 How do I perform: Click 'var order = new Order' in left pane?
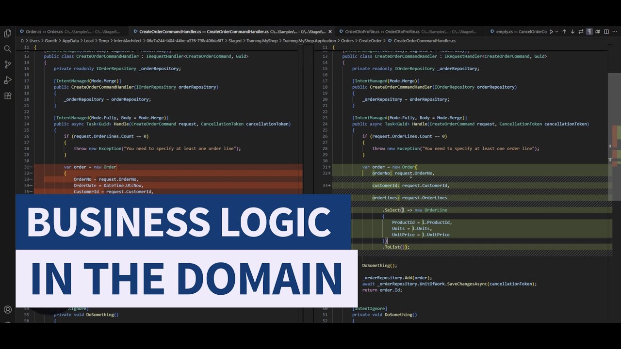pyautogui.click(x=90, y=167)
